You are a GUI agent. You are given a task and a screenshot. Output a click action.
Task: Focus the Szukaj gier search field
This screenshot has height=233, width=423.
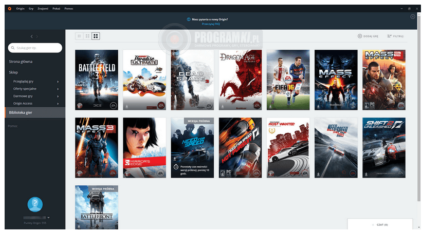point(35,48)
